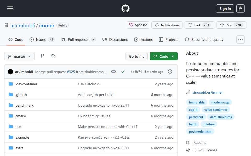This screenshot has height=156, width=251.
Task: Open the immer repository name link
Action: [x=47, y=25]
